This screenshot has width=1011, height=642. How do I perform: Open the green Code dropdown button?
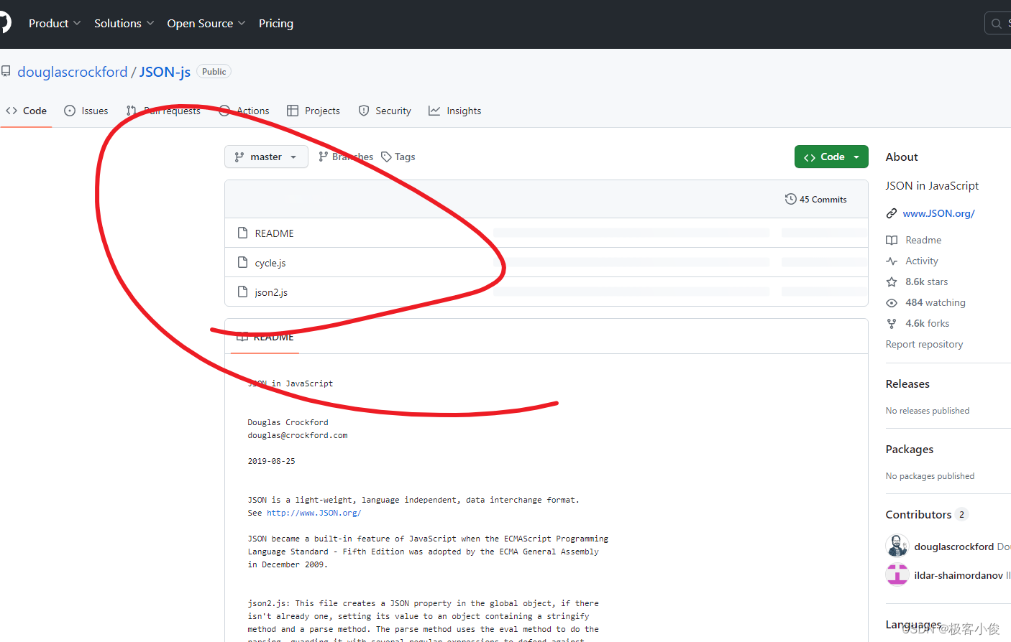coord(831,157)
